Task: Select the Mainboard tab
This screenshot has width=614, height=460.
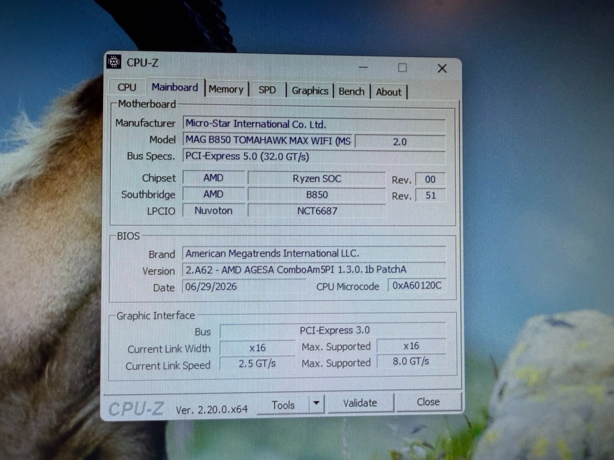Action: [x=175, y=87]
